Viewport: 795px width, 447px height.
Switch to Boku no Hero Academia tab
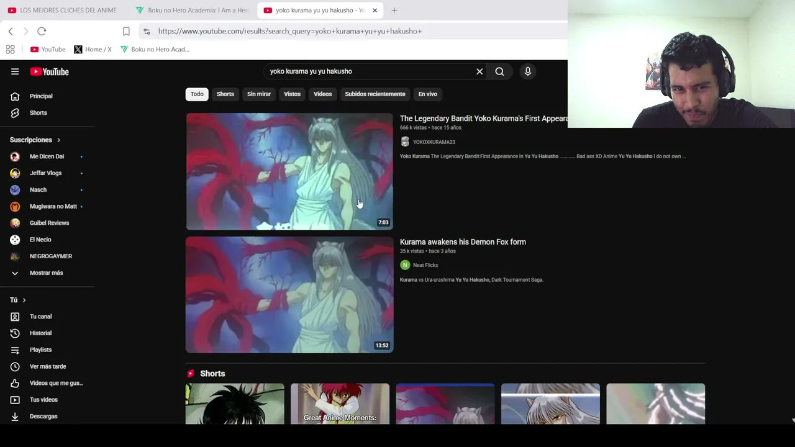click(193, 10)
